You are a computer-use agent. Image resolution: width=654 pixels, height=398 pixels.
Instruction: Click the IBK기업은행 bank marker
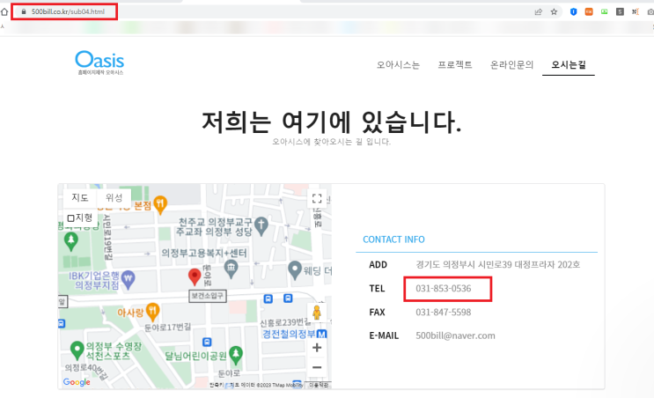128,279
